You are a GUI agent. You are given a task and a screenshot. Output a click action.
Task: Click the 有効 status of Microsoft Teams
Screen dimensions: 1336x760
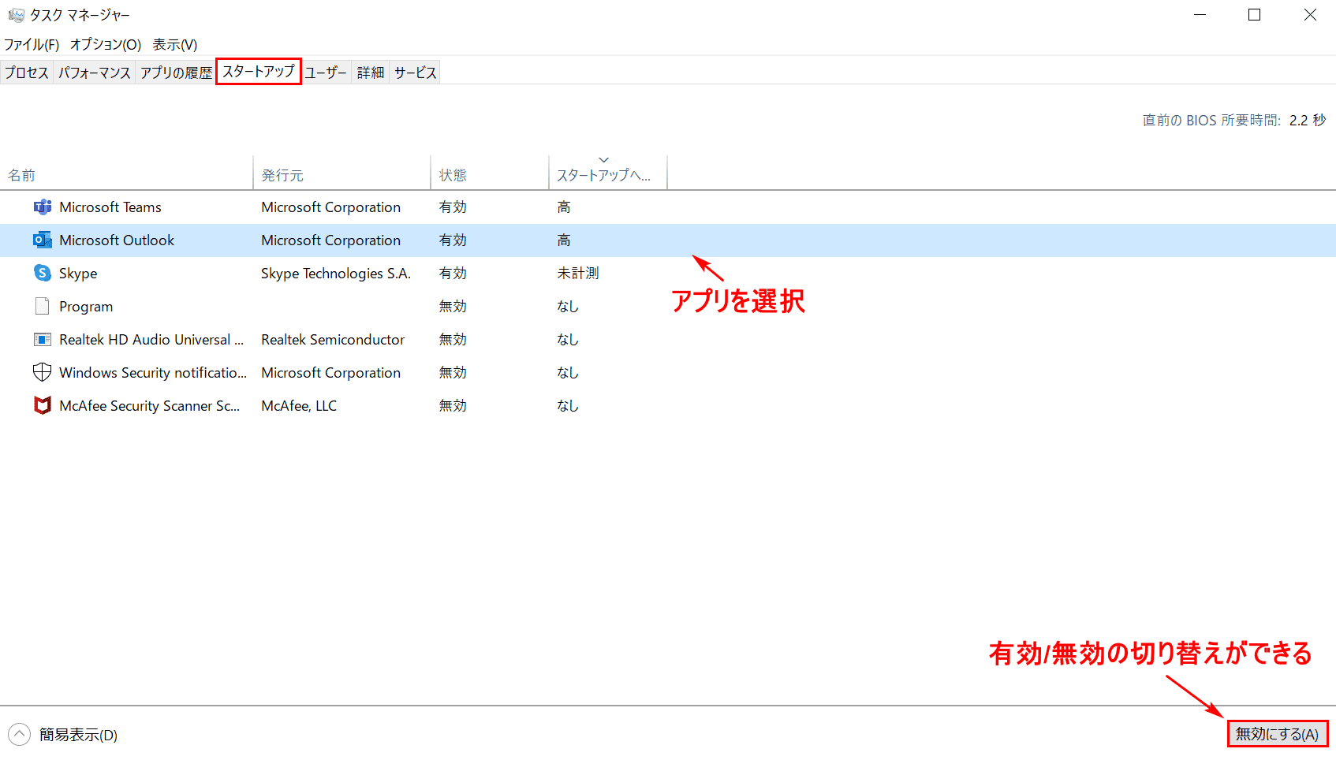pos(453,207)
